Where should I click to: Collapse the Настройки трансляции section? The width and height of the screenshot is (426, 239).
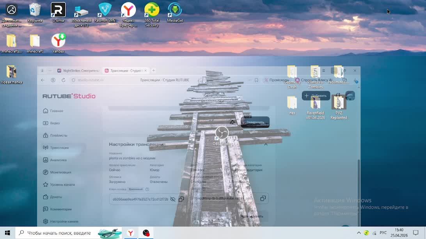(266, 144)
